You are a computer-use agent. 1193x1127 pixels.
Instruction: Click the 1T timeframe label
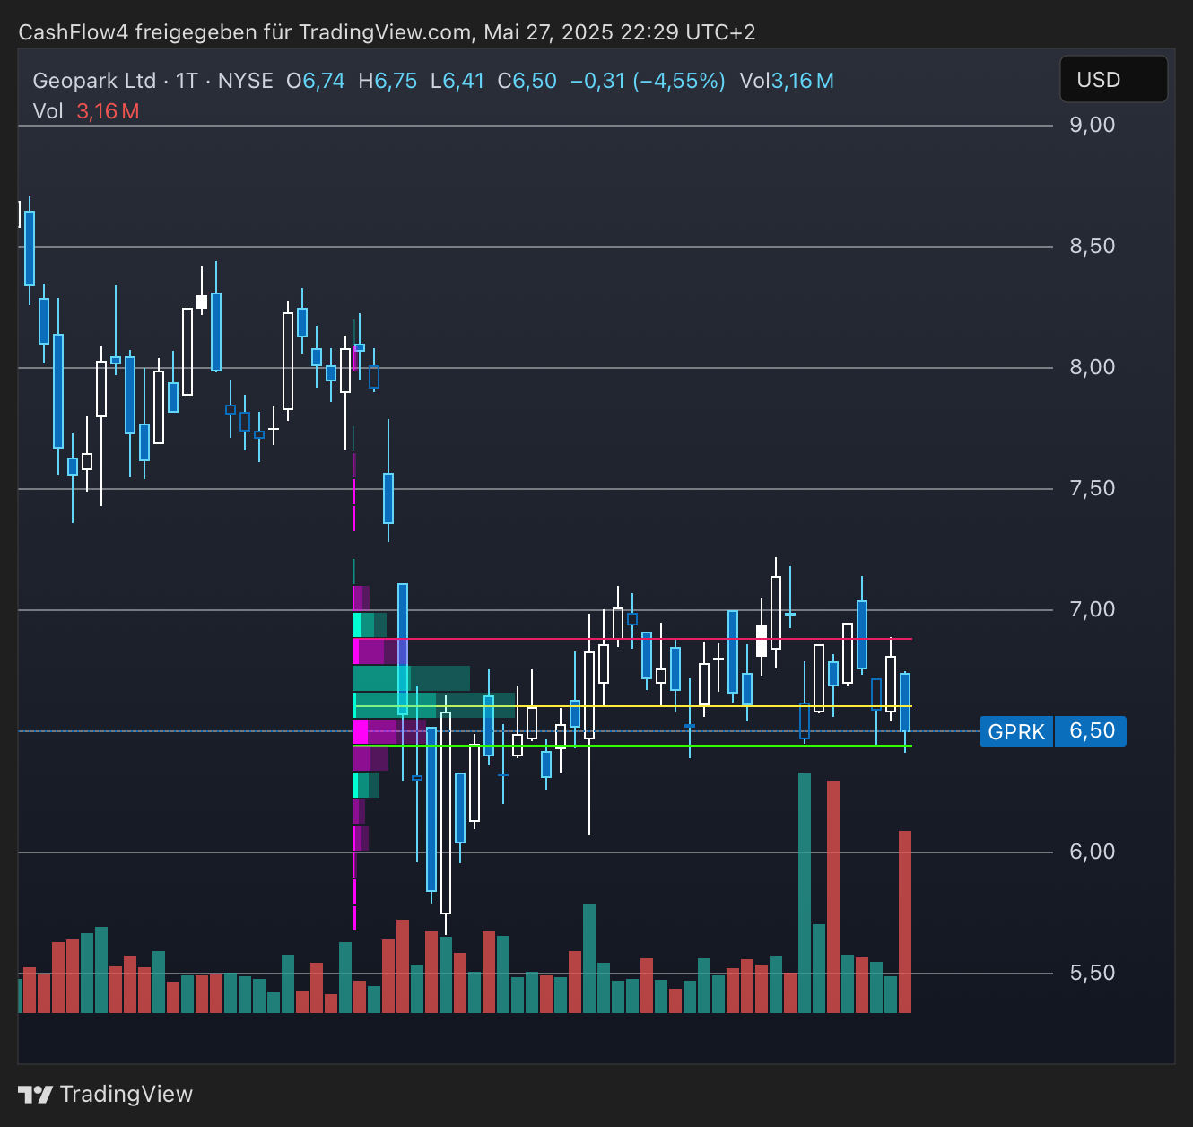(x=187, y=81)
